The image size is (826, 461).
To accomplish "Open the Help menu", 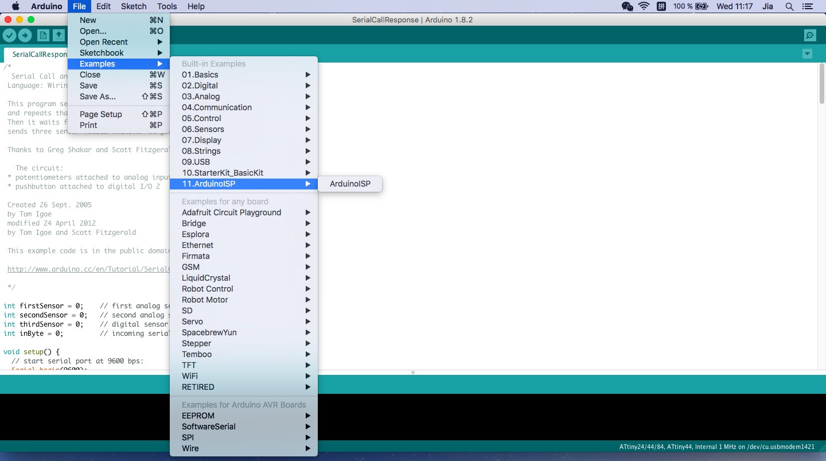I will click(x=196, y=6).
